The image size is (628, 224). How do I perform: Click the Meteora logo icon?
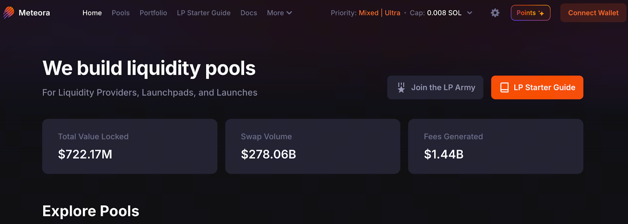(9, 13)
